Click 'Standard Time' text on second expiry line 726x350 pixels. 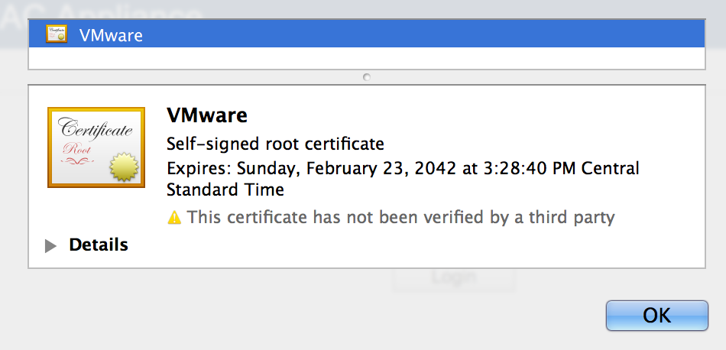pos(225,190)
